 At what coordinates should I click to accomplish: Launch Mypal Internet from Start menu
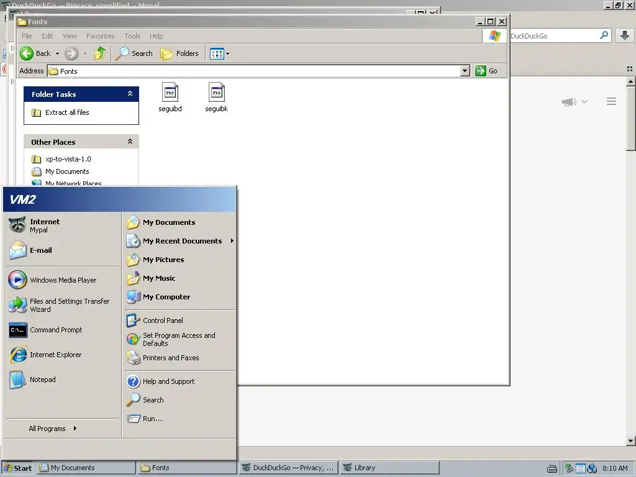pyautogui.click(x=63, y=225)
